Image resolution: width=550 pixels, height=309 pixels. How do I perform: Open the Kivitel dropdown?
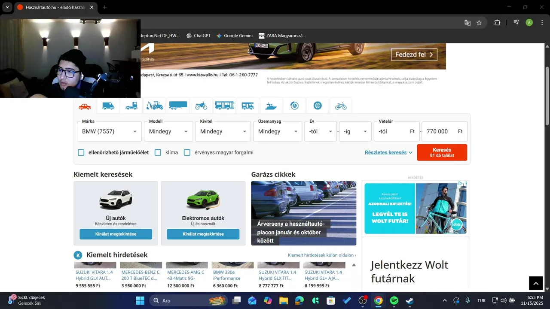pyautogui.click(x=223, y=131)
